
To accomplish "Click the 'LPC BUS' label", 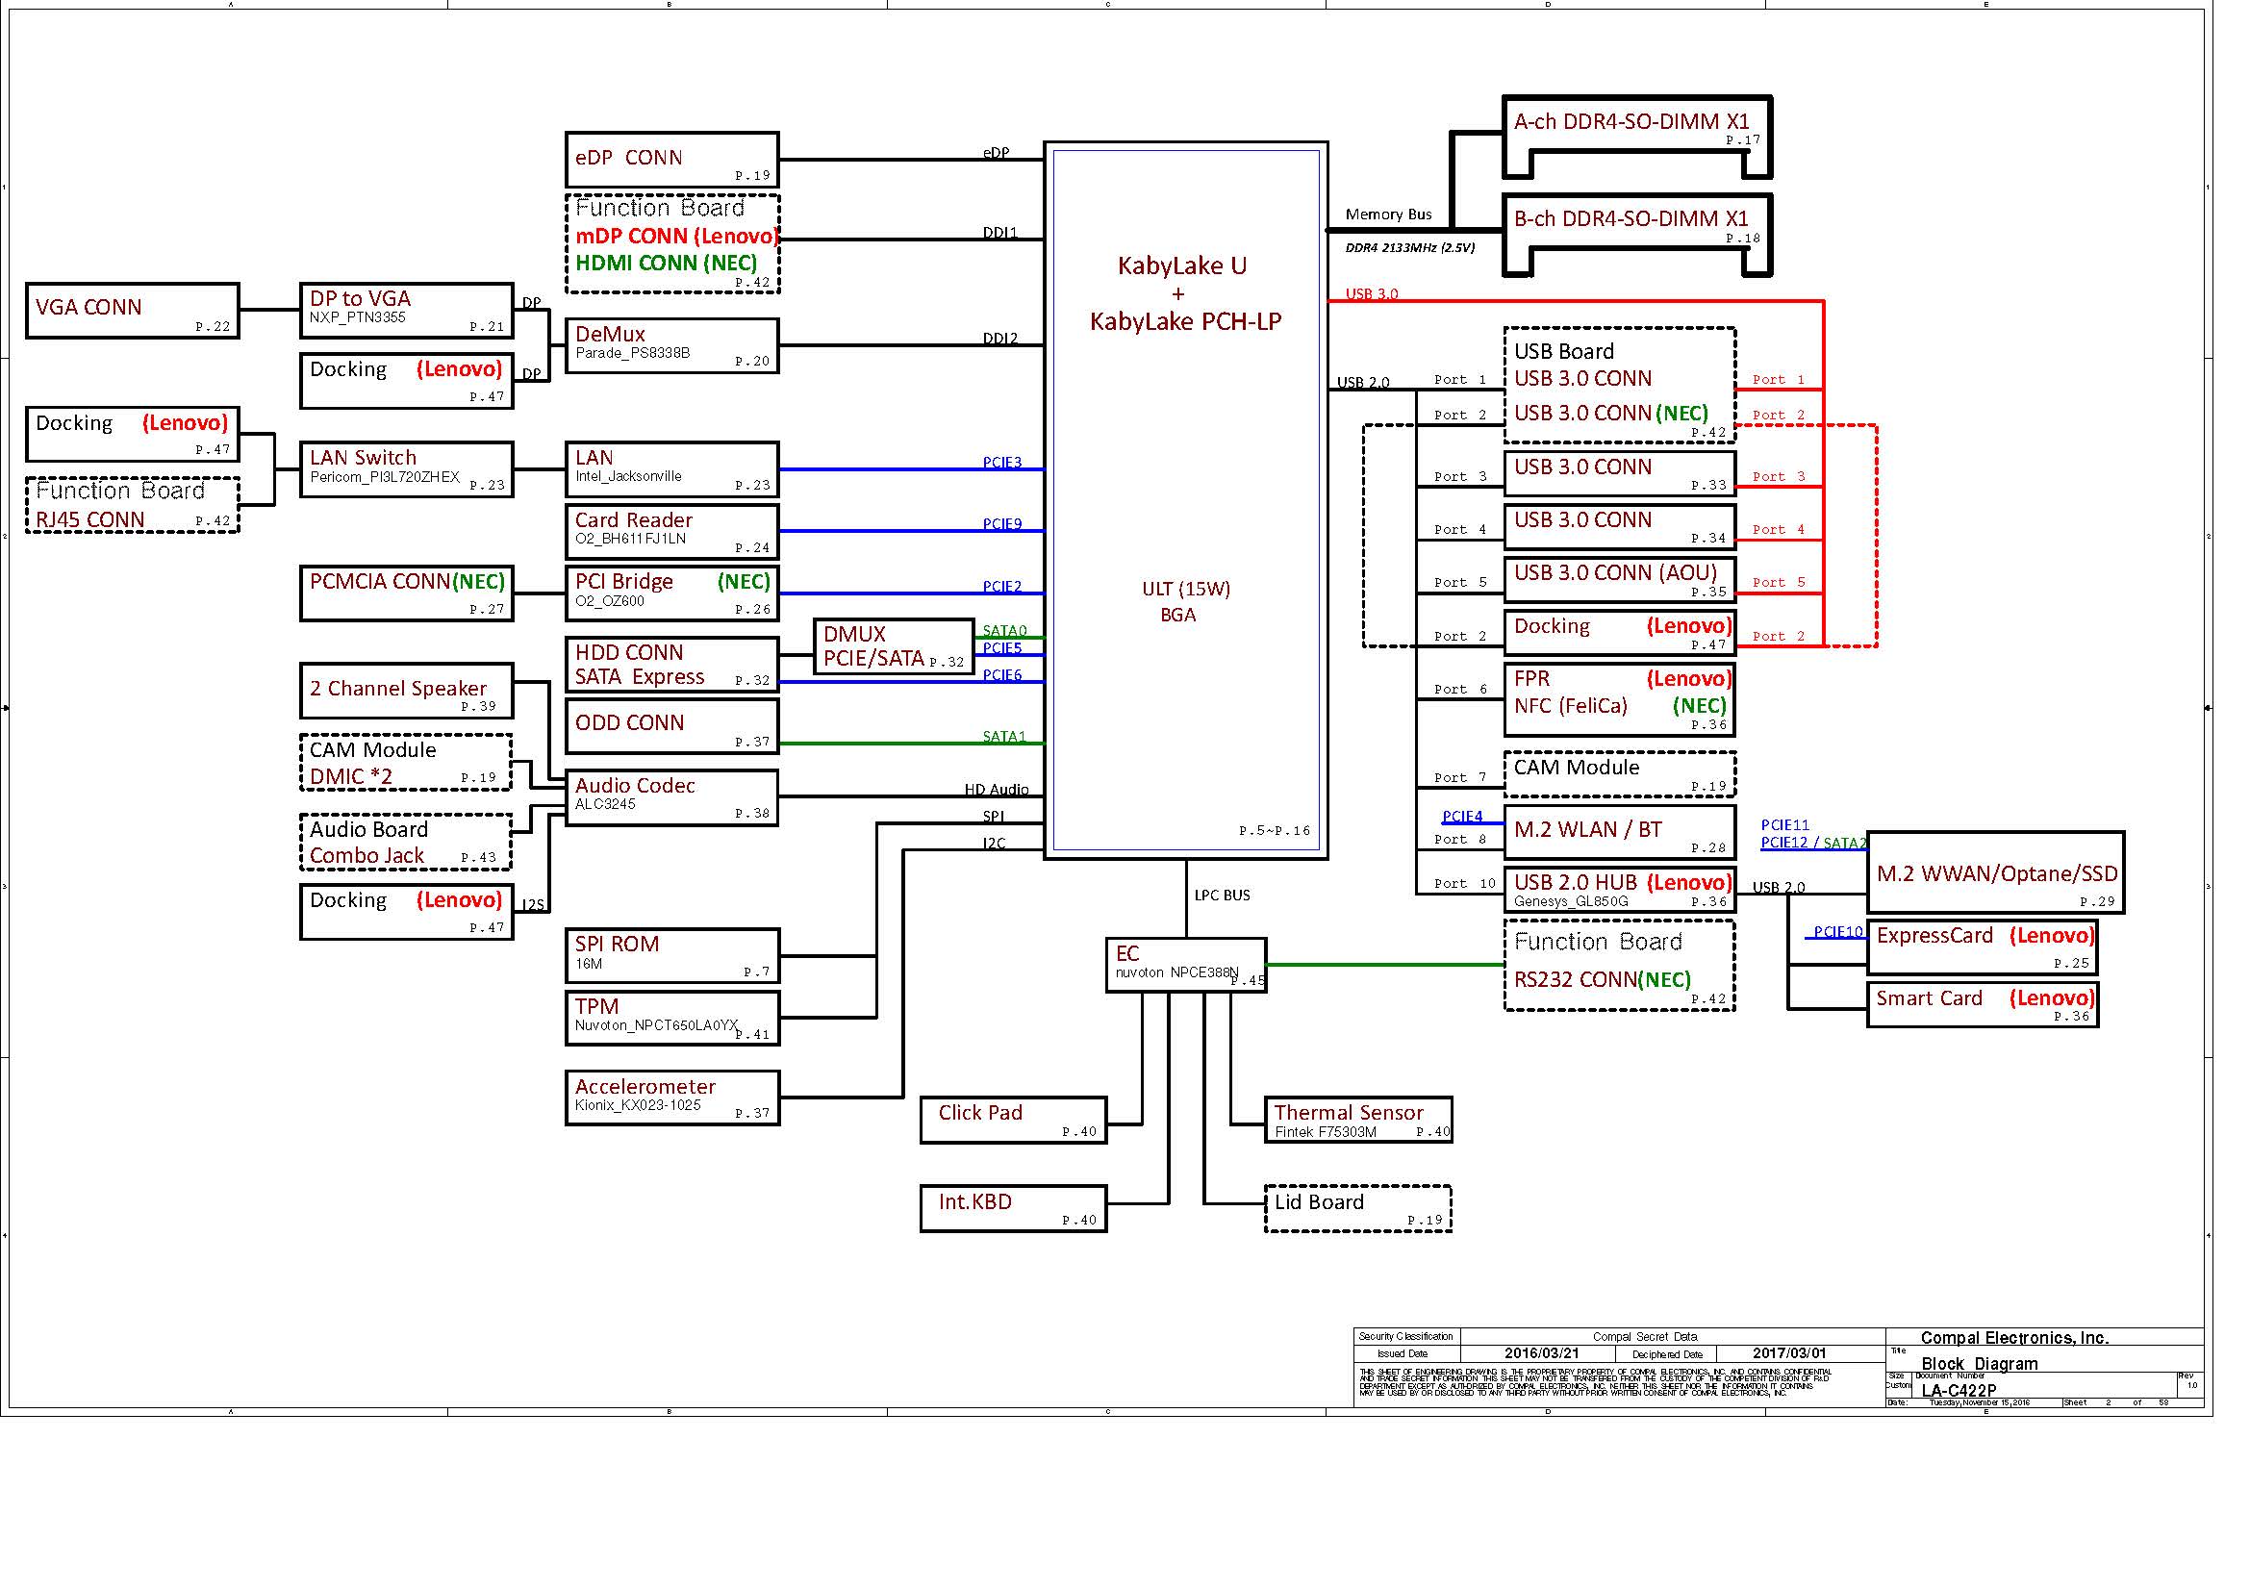I will coord(1222,896).
